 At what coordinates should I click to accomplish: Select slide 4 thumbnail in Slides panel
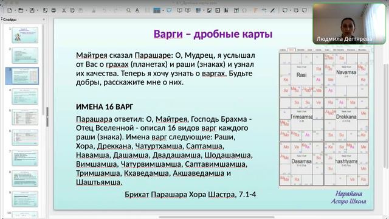[25, 96]
